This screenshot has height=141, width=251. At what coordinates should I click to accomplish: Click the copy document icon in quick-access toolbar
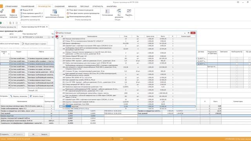(16, 23)
